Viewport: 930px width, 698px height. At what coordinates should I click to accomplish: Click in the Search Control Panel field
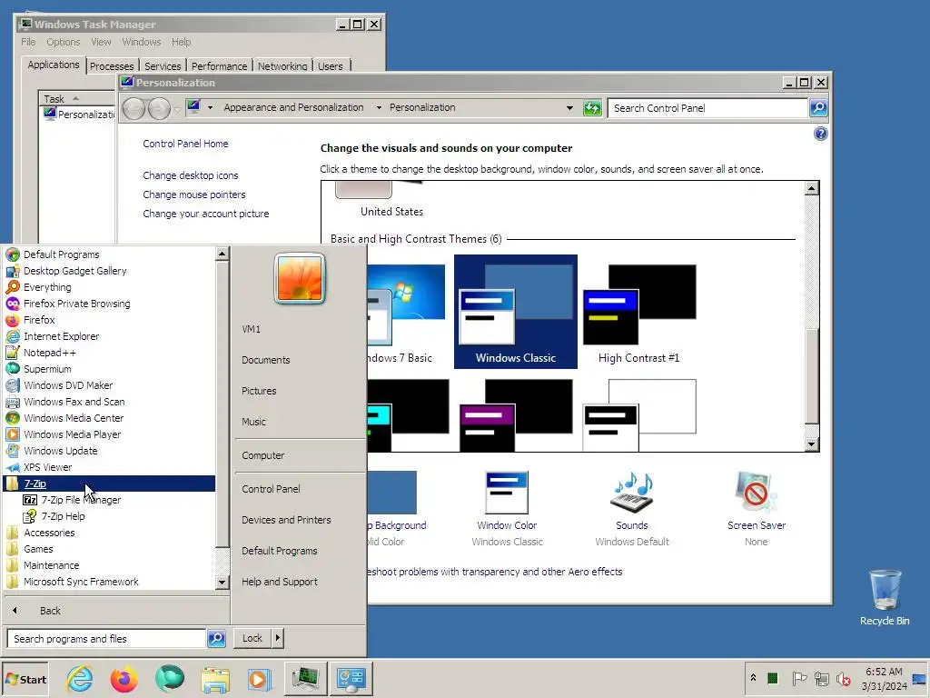pos(708,108)
